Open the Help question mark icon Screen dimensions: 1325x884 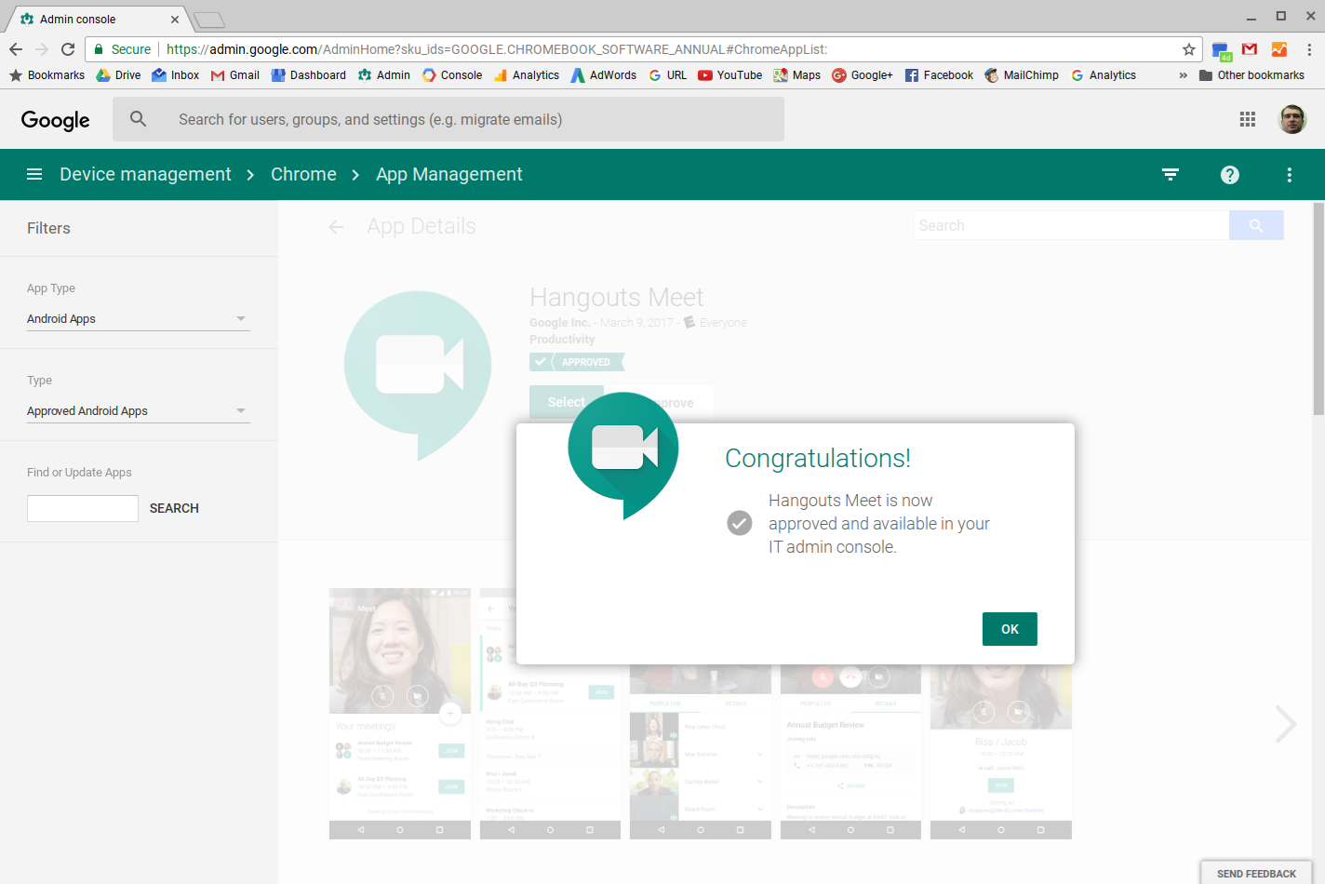[x=1230, y=174]
